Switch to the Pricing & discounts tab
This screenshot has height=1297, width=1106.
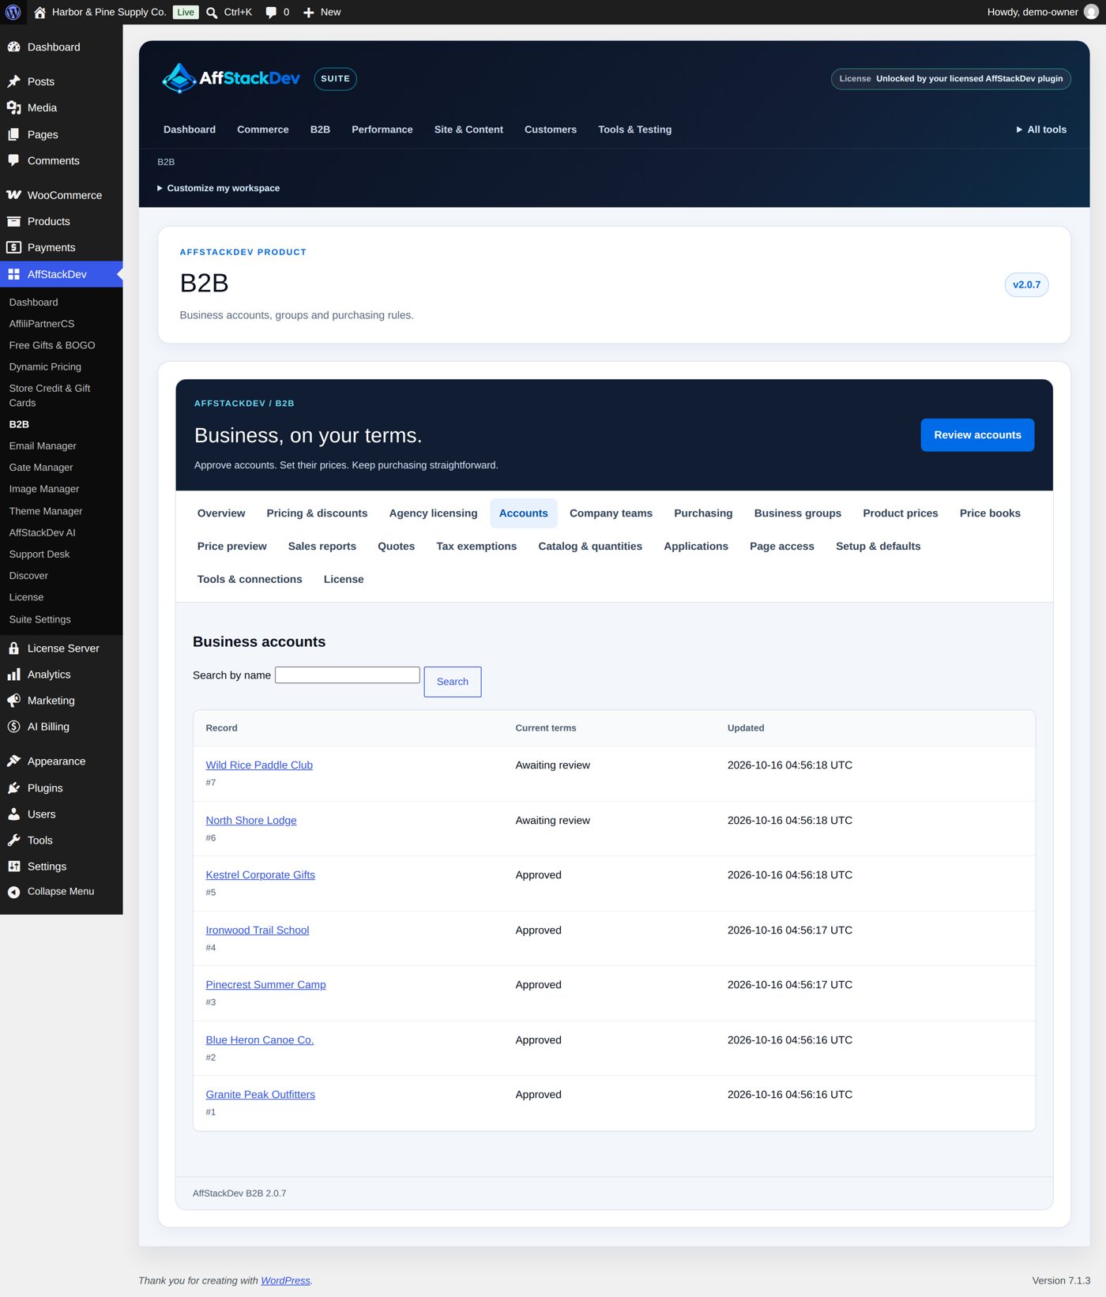click(317, 513)
